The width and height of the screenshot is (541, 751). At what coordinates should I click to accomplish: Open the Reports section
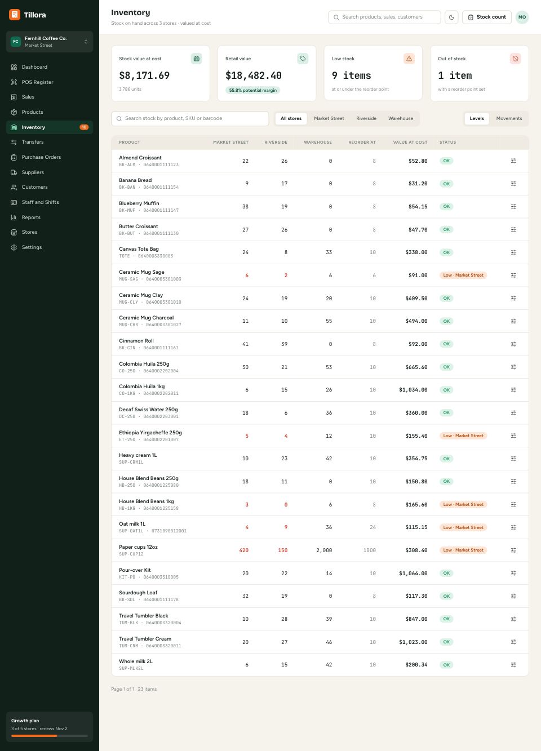[50, 217]
